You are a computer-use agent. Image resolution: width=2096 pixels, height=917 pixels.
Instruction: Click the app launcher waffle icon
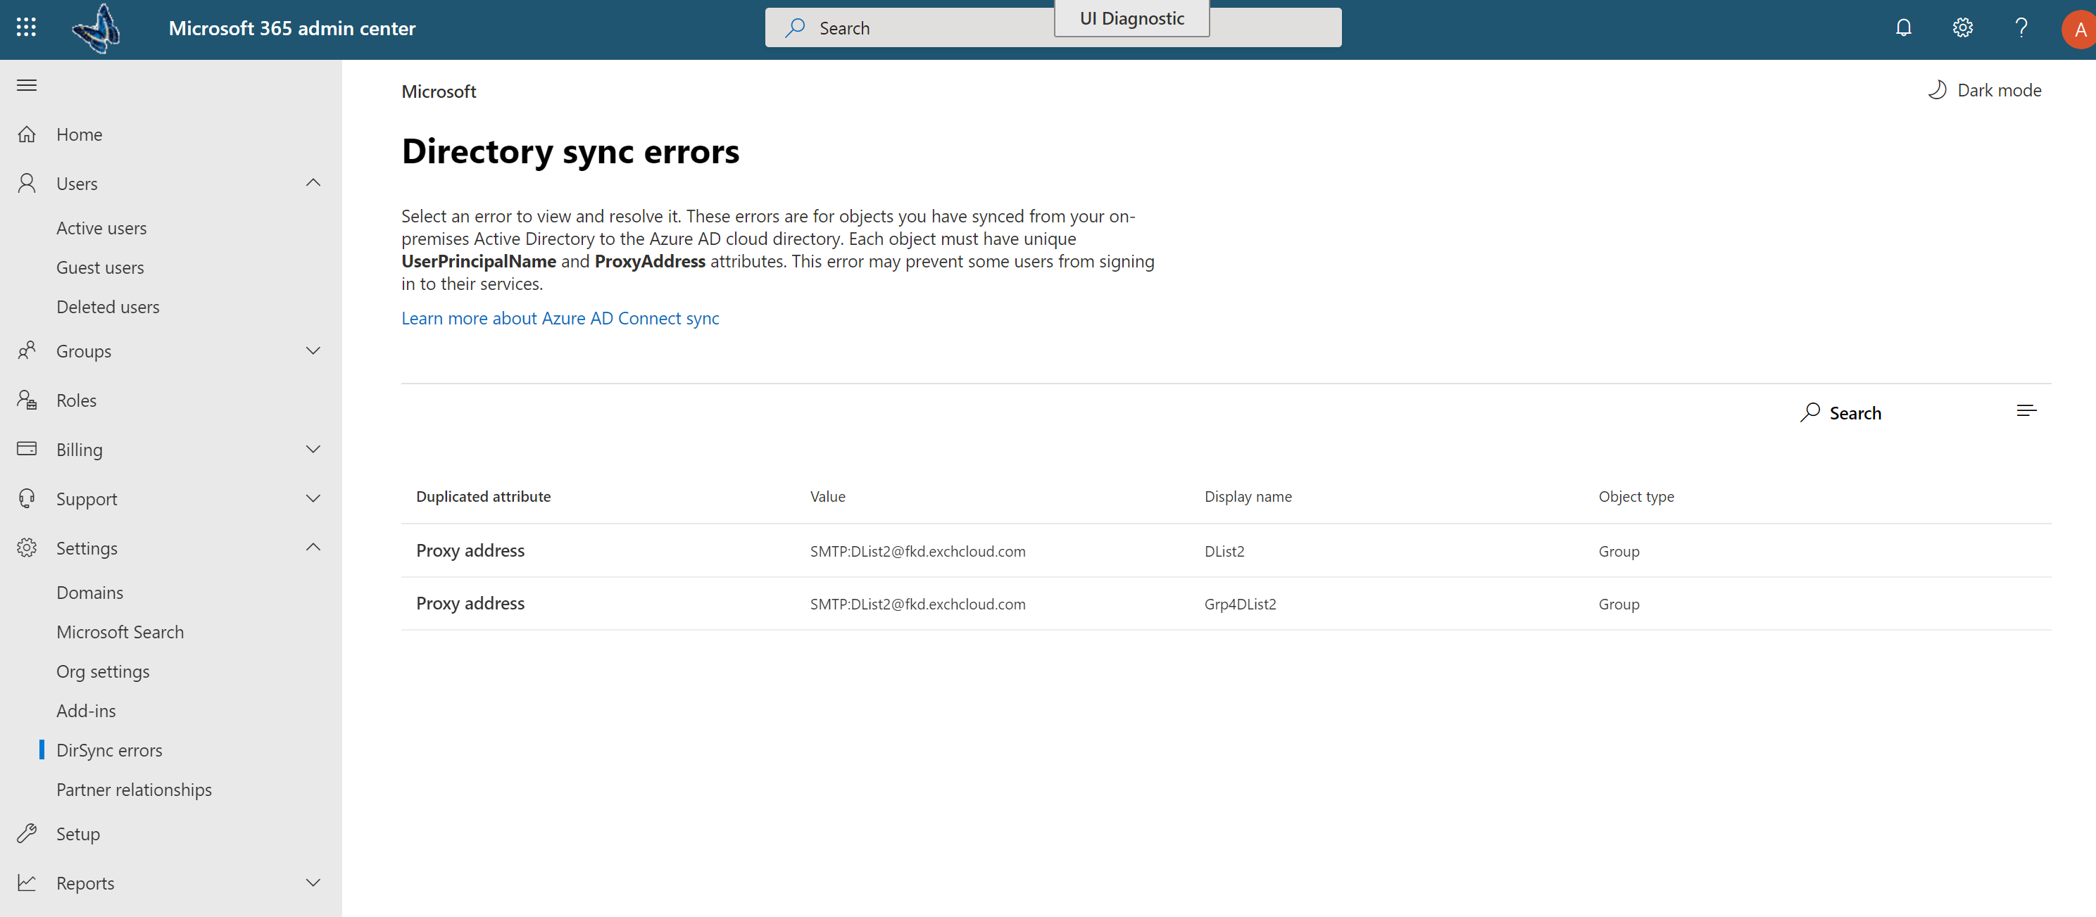click(x=27, y=27)
